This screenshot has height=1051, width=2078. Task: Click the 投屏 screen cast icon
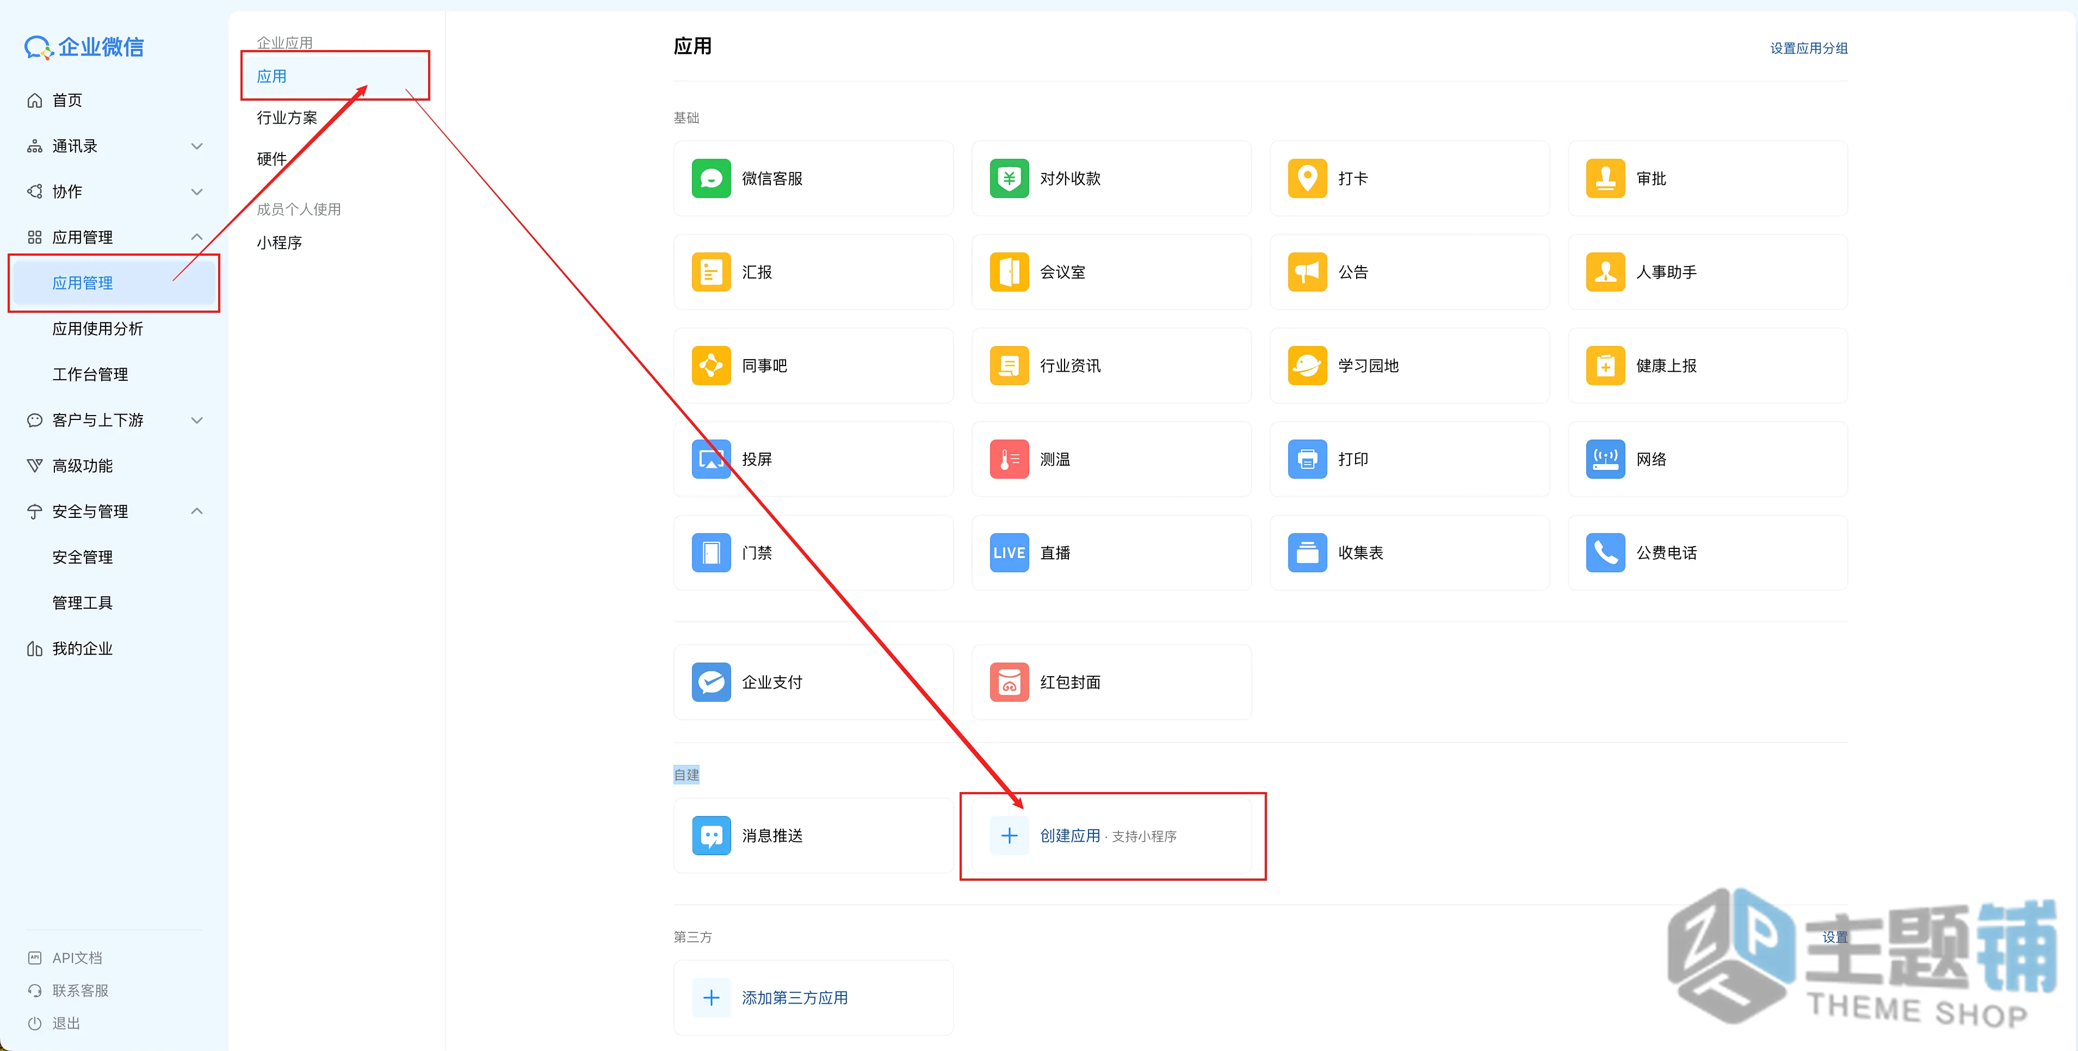[x=710, y=459]
